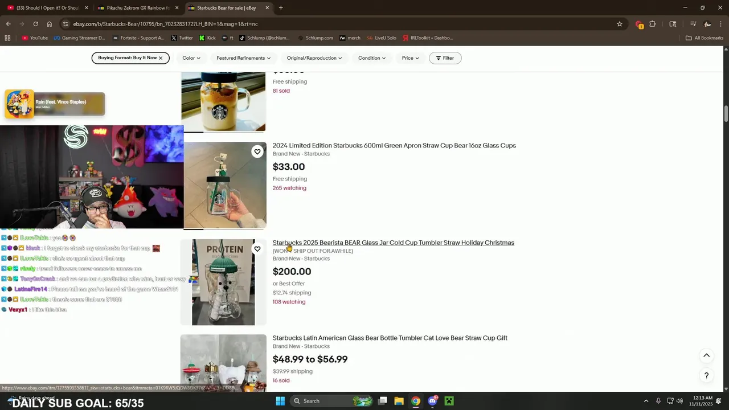729x410 pixels.
Task: Open the Twitter bookmark
Action: (x=182, y=38)
